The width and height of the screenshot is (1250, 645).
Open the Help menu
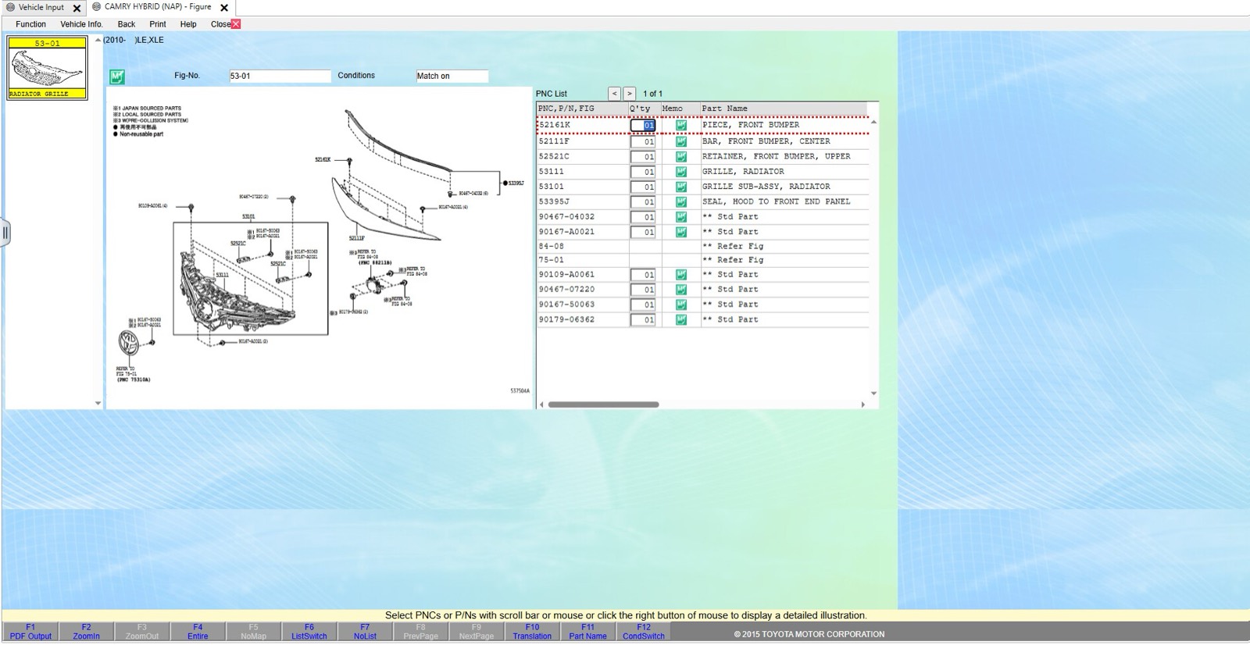click(188, 24)
